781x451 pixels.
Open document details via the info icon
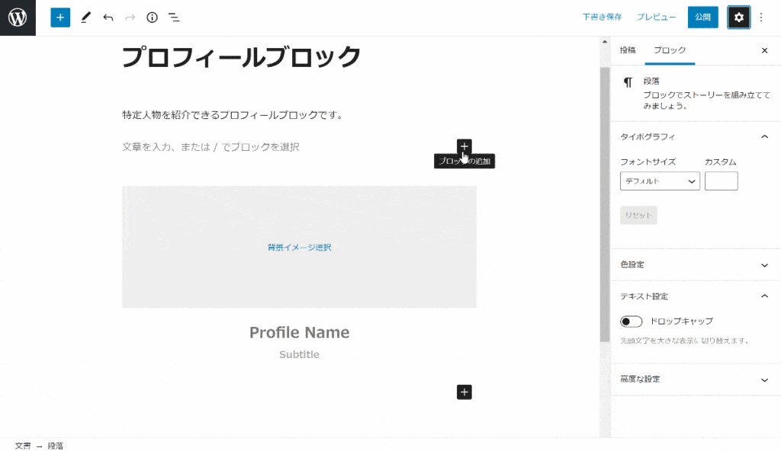pos(151,17)
